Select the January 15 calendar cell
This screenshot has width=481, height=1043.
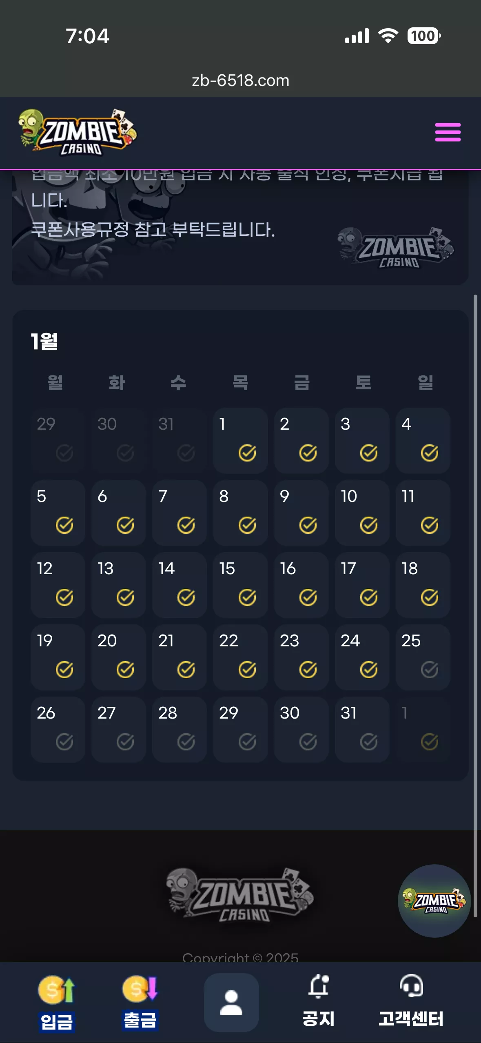coord(240,585)
